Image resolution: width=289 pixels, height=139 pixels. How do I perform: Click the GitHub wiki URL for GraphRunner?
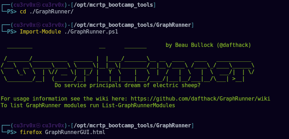(x=201, y=98)
